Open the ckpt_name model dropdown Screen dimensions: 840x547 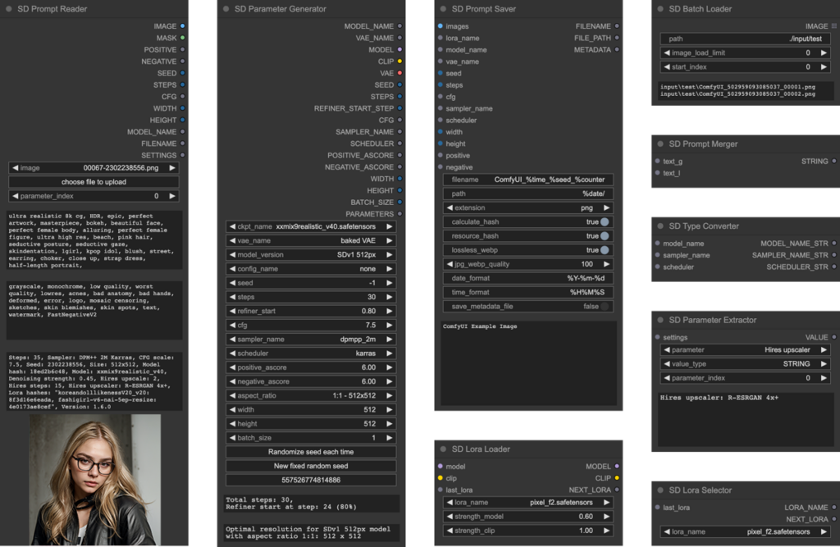[312, 226]
